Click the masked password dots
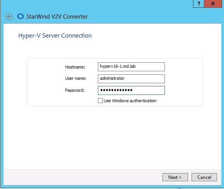The width and height of the screenshot is (224, 189). point(116,90)
